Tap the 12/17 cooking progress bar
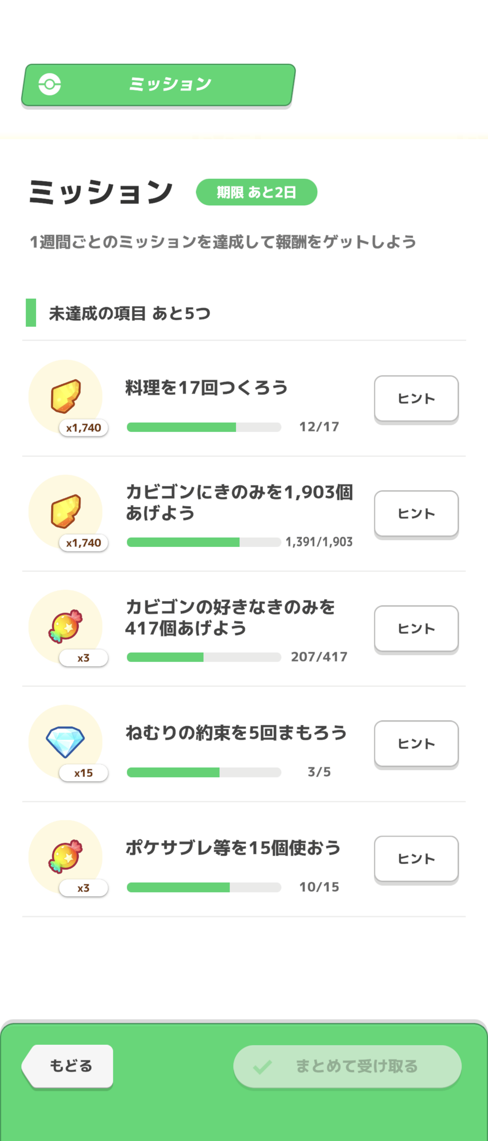Screen dimensions: 488x1141 pyautogui.click(x=204, y=427)
